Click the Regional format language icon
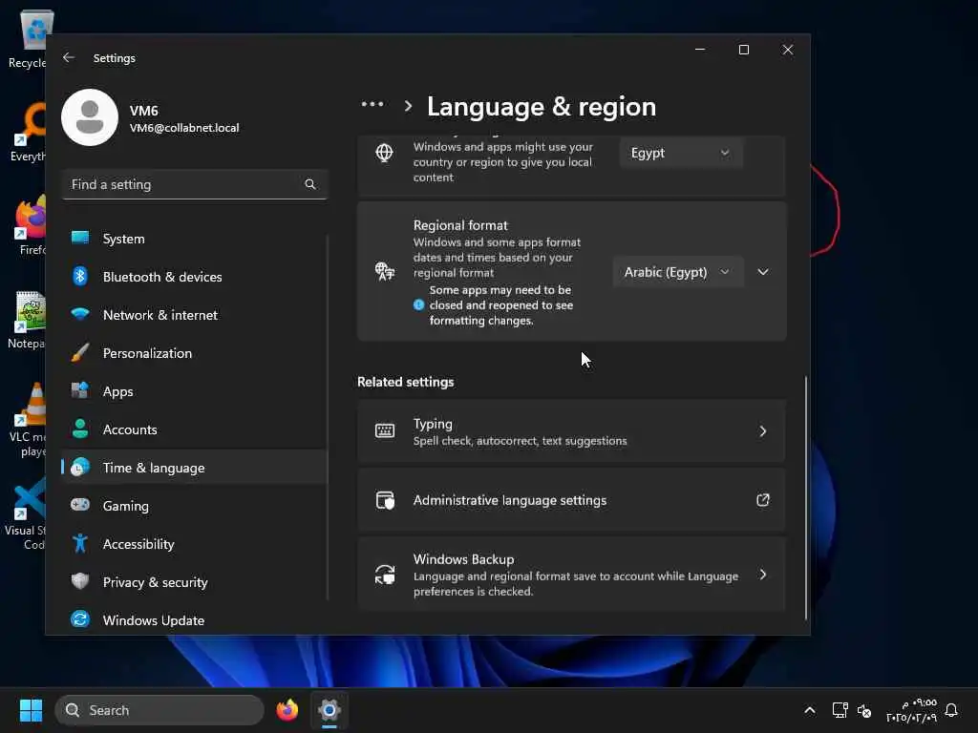Image resolution: width=978 pixels, height=733 pixels. coord(384,271)
